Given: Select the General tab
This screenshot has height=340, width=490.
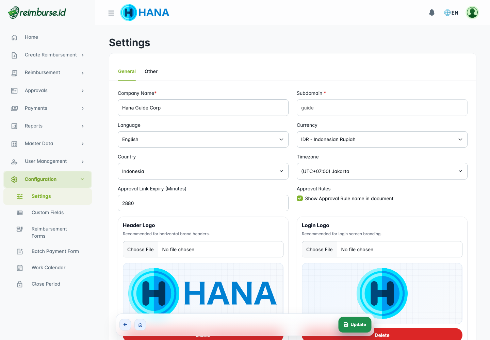Looking at the screenshot, I should coord(127,71).
